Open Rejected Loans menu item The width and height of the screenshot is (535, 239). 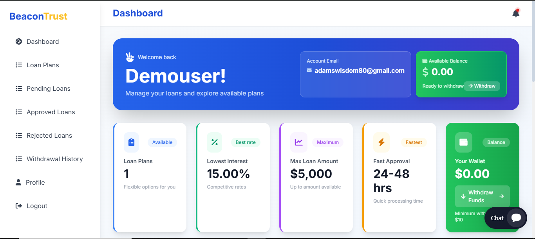[50, 135]
